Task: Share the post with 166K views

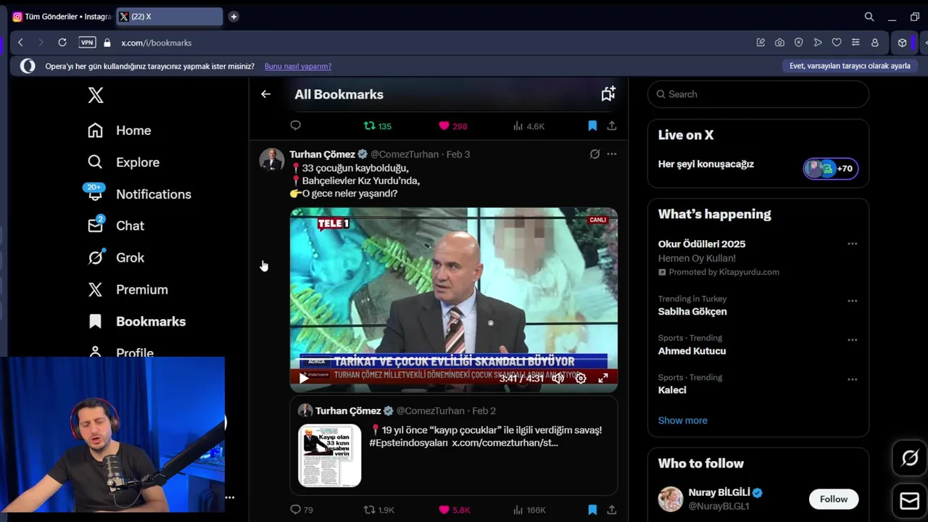Action: click(x=612, y=510)
